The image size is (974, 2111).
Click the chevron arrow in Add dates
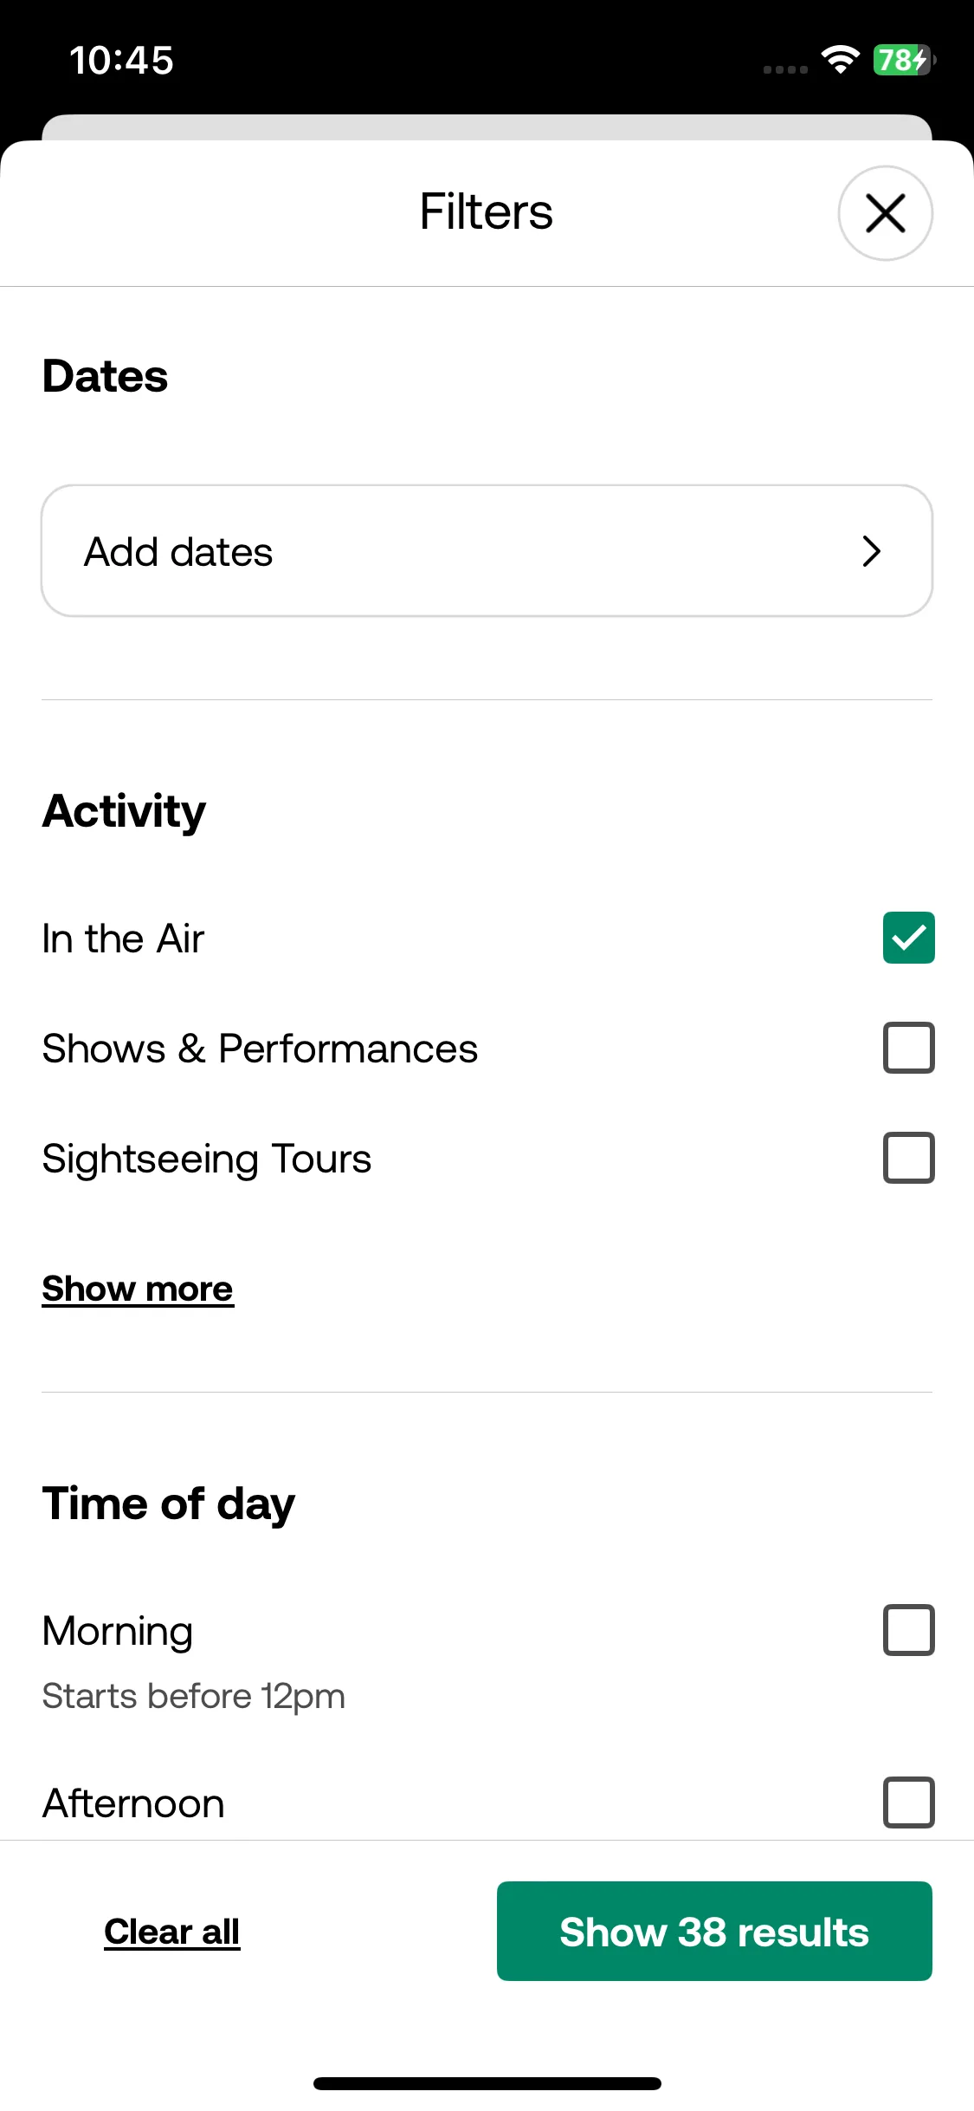(871, 551)
